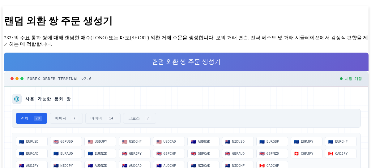Click the EURJPY currency pair
371x168 pixels.
[306, 142]
